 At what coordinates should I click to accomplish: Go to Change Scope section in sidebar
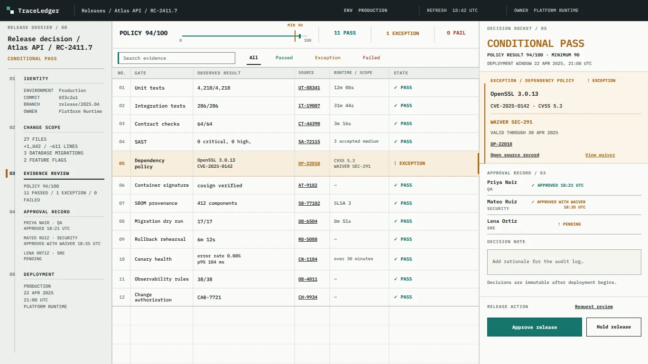point(42,127)
